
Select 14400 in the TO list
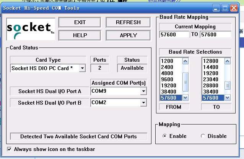[x=213, y=67]
